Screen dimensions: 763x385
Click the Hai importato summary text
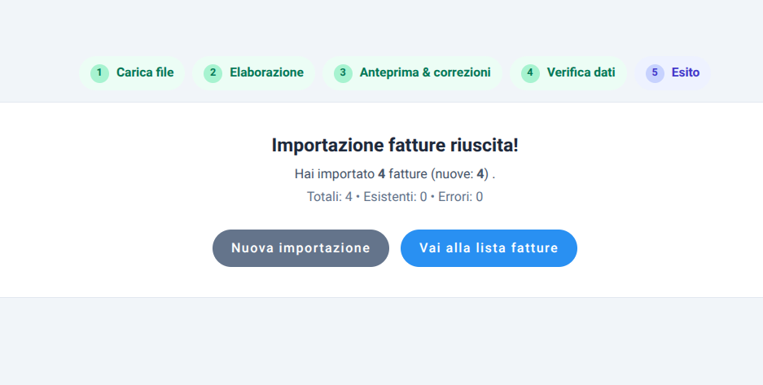click(x=334, y=174)
